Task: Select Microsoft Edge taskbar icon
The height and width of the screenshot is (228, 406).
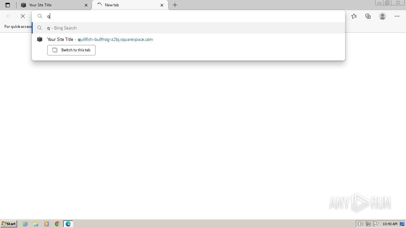Action: [68, 224]
